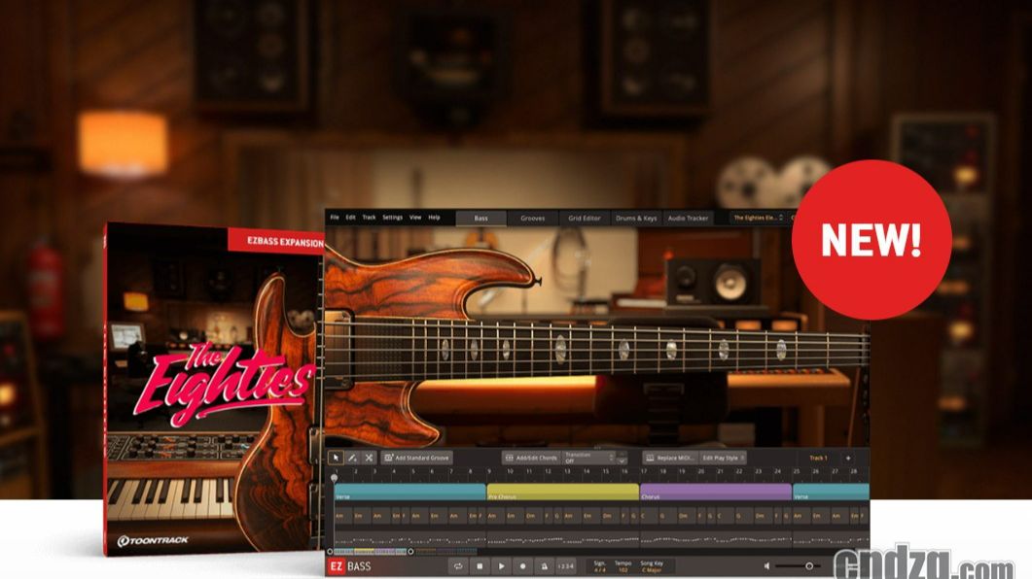Viewport: 1032px width, 579px height.
Task: Stop playback
Action: [480, 565]
